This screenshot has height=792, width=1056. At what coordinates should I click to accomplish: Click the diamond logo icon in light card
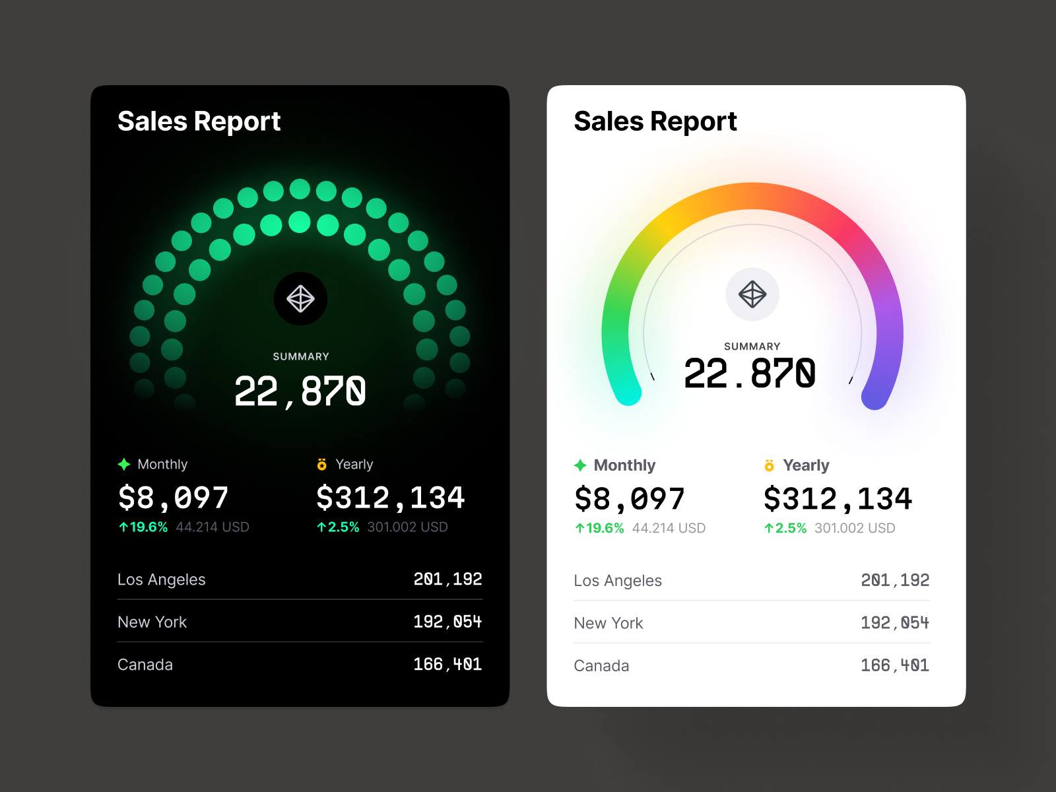(752, 294)
